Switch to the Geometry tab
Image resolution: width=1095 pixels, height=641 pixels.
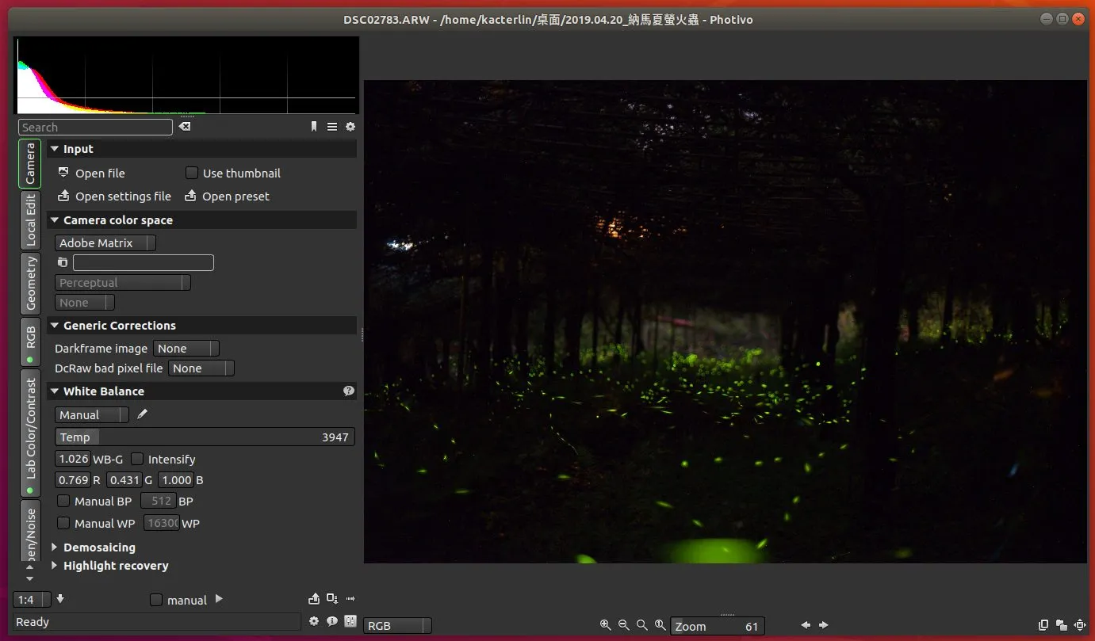point(30,283)
